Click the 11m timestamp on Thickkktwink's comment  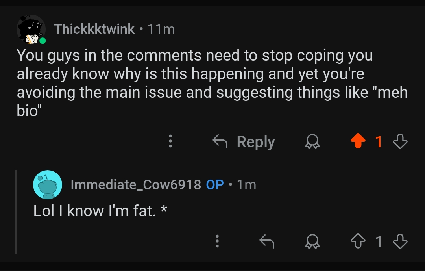pos(161,29)
